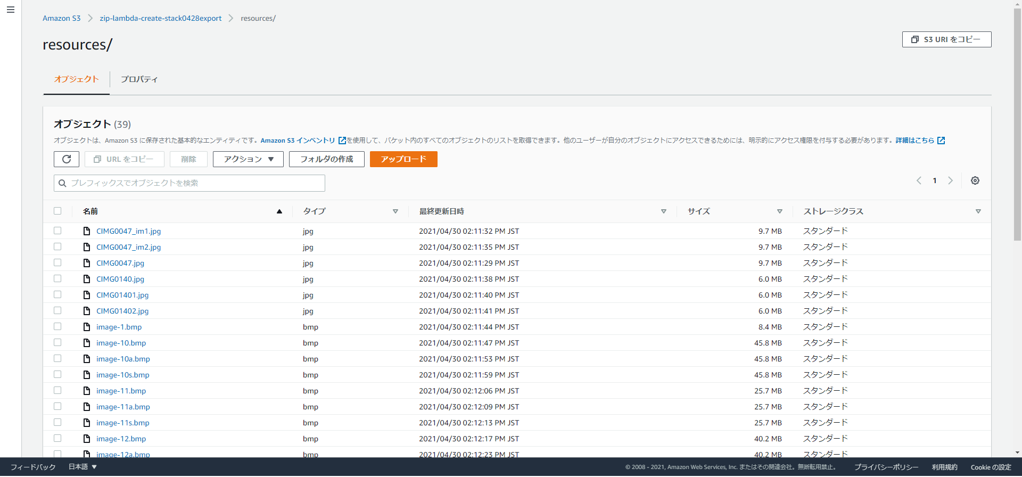Open the CIMG01402.jpg object link
1022x477 pixels.
click(x=122, y=311)
